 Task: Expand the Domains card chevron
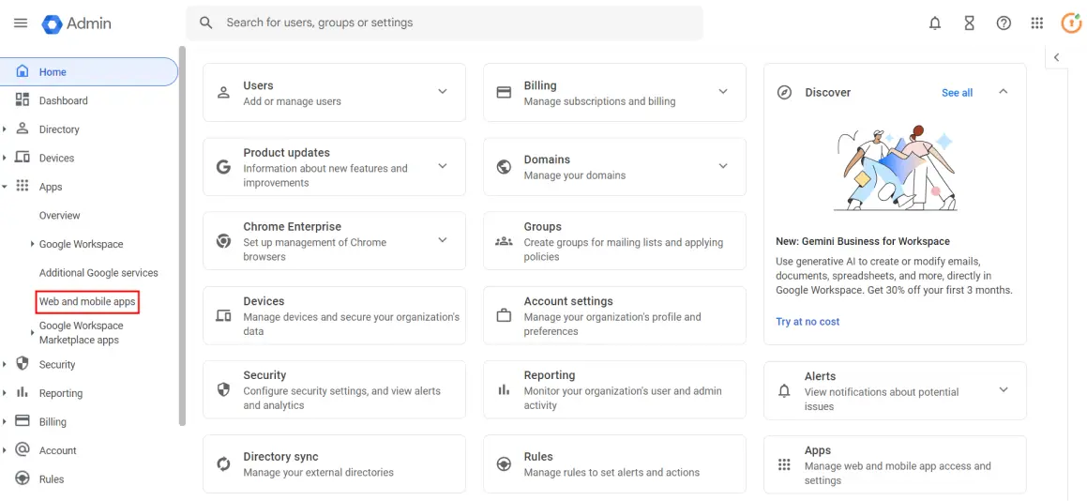(723, 166)
